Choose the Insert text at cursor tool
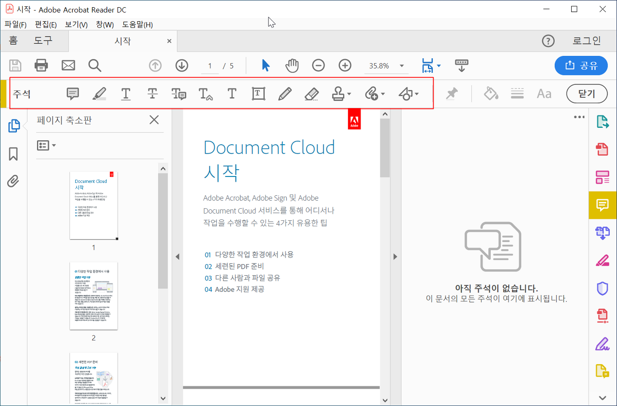 point(206,94)
